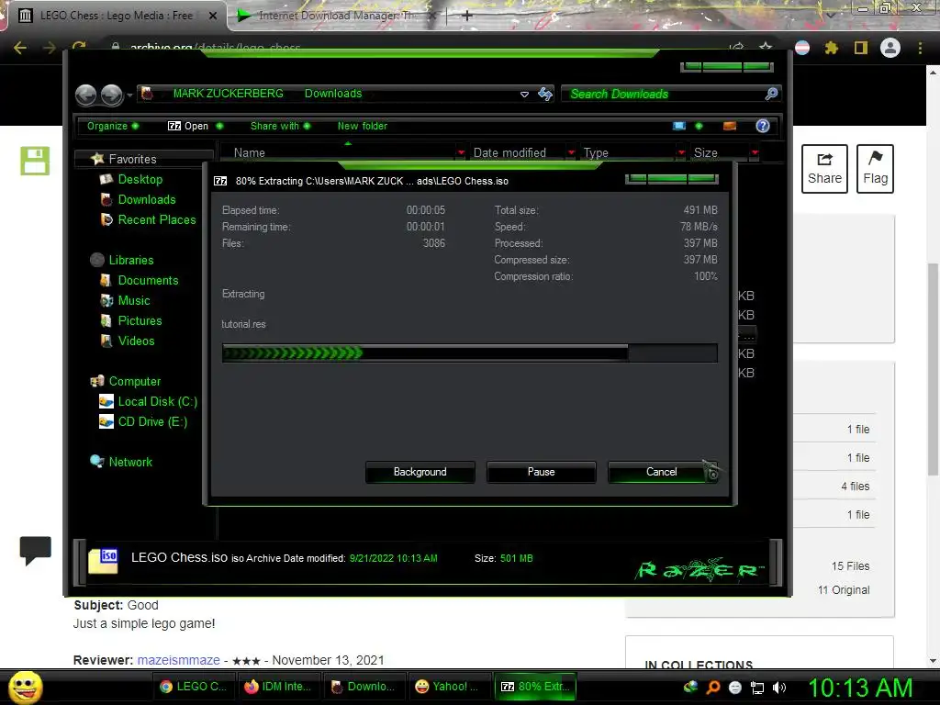Click the Chrome side panel icon
Viewport: 940px width, 705px height.
(x=861, y=48)
